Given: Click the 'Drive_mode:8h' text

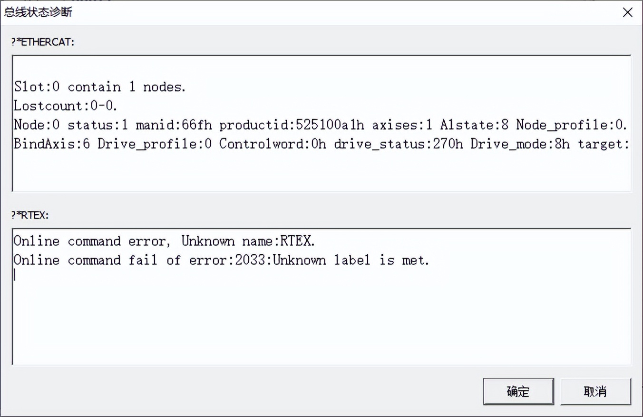Looking at the screenshot, I should 520,144.
